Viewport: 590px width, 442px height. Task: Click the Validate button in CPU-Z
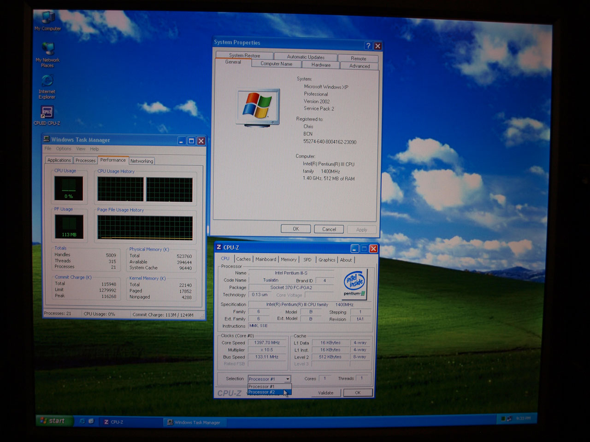(x=325, y=393)
